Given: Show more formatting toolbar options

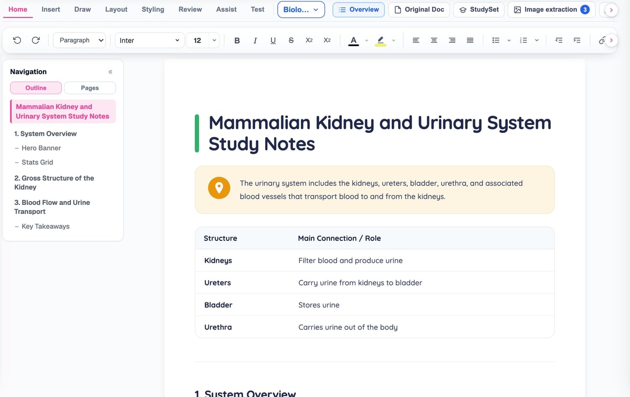Looking at the screenshot, I should pos(611,40).
